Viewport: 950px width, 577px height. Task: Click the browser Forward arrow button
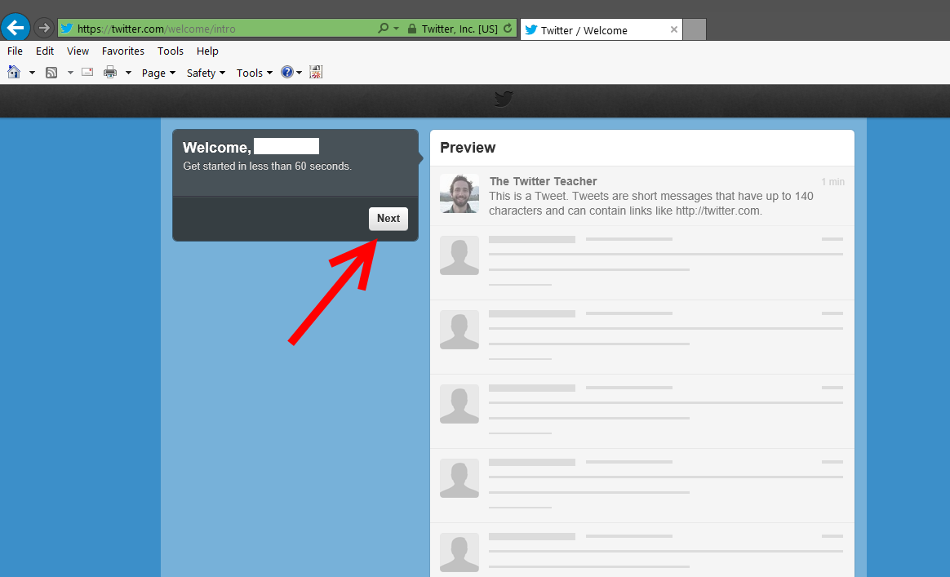tap(44, 29)
